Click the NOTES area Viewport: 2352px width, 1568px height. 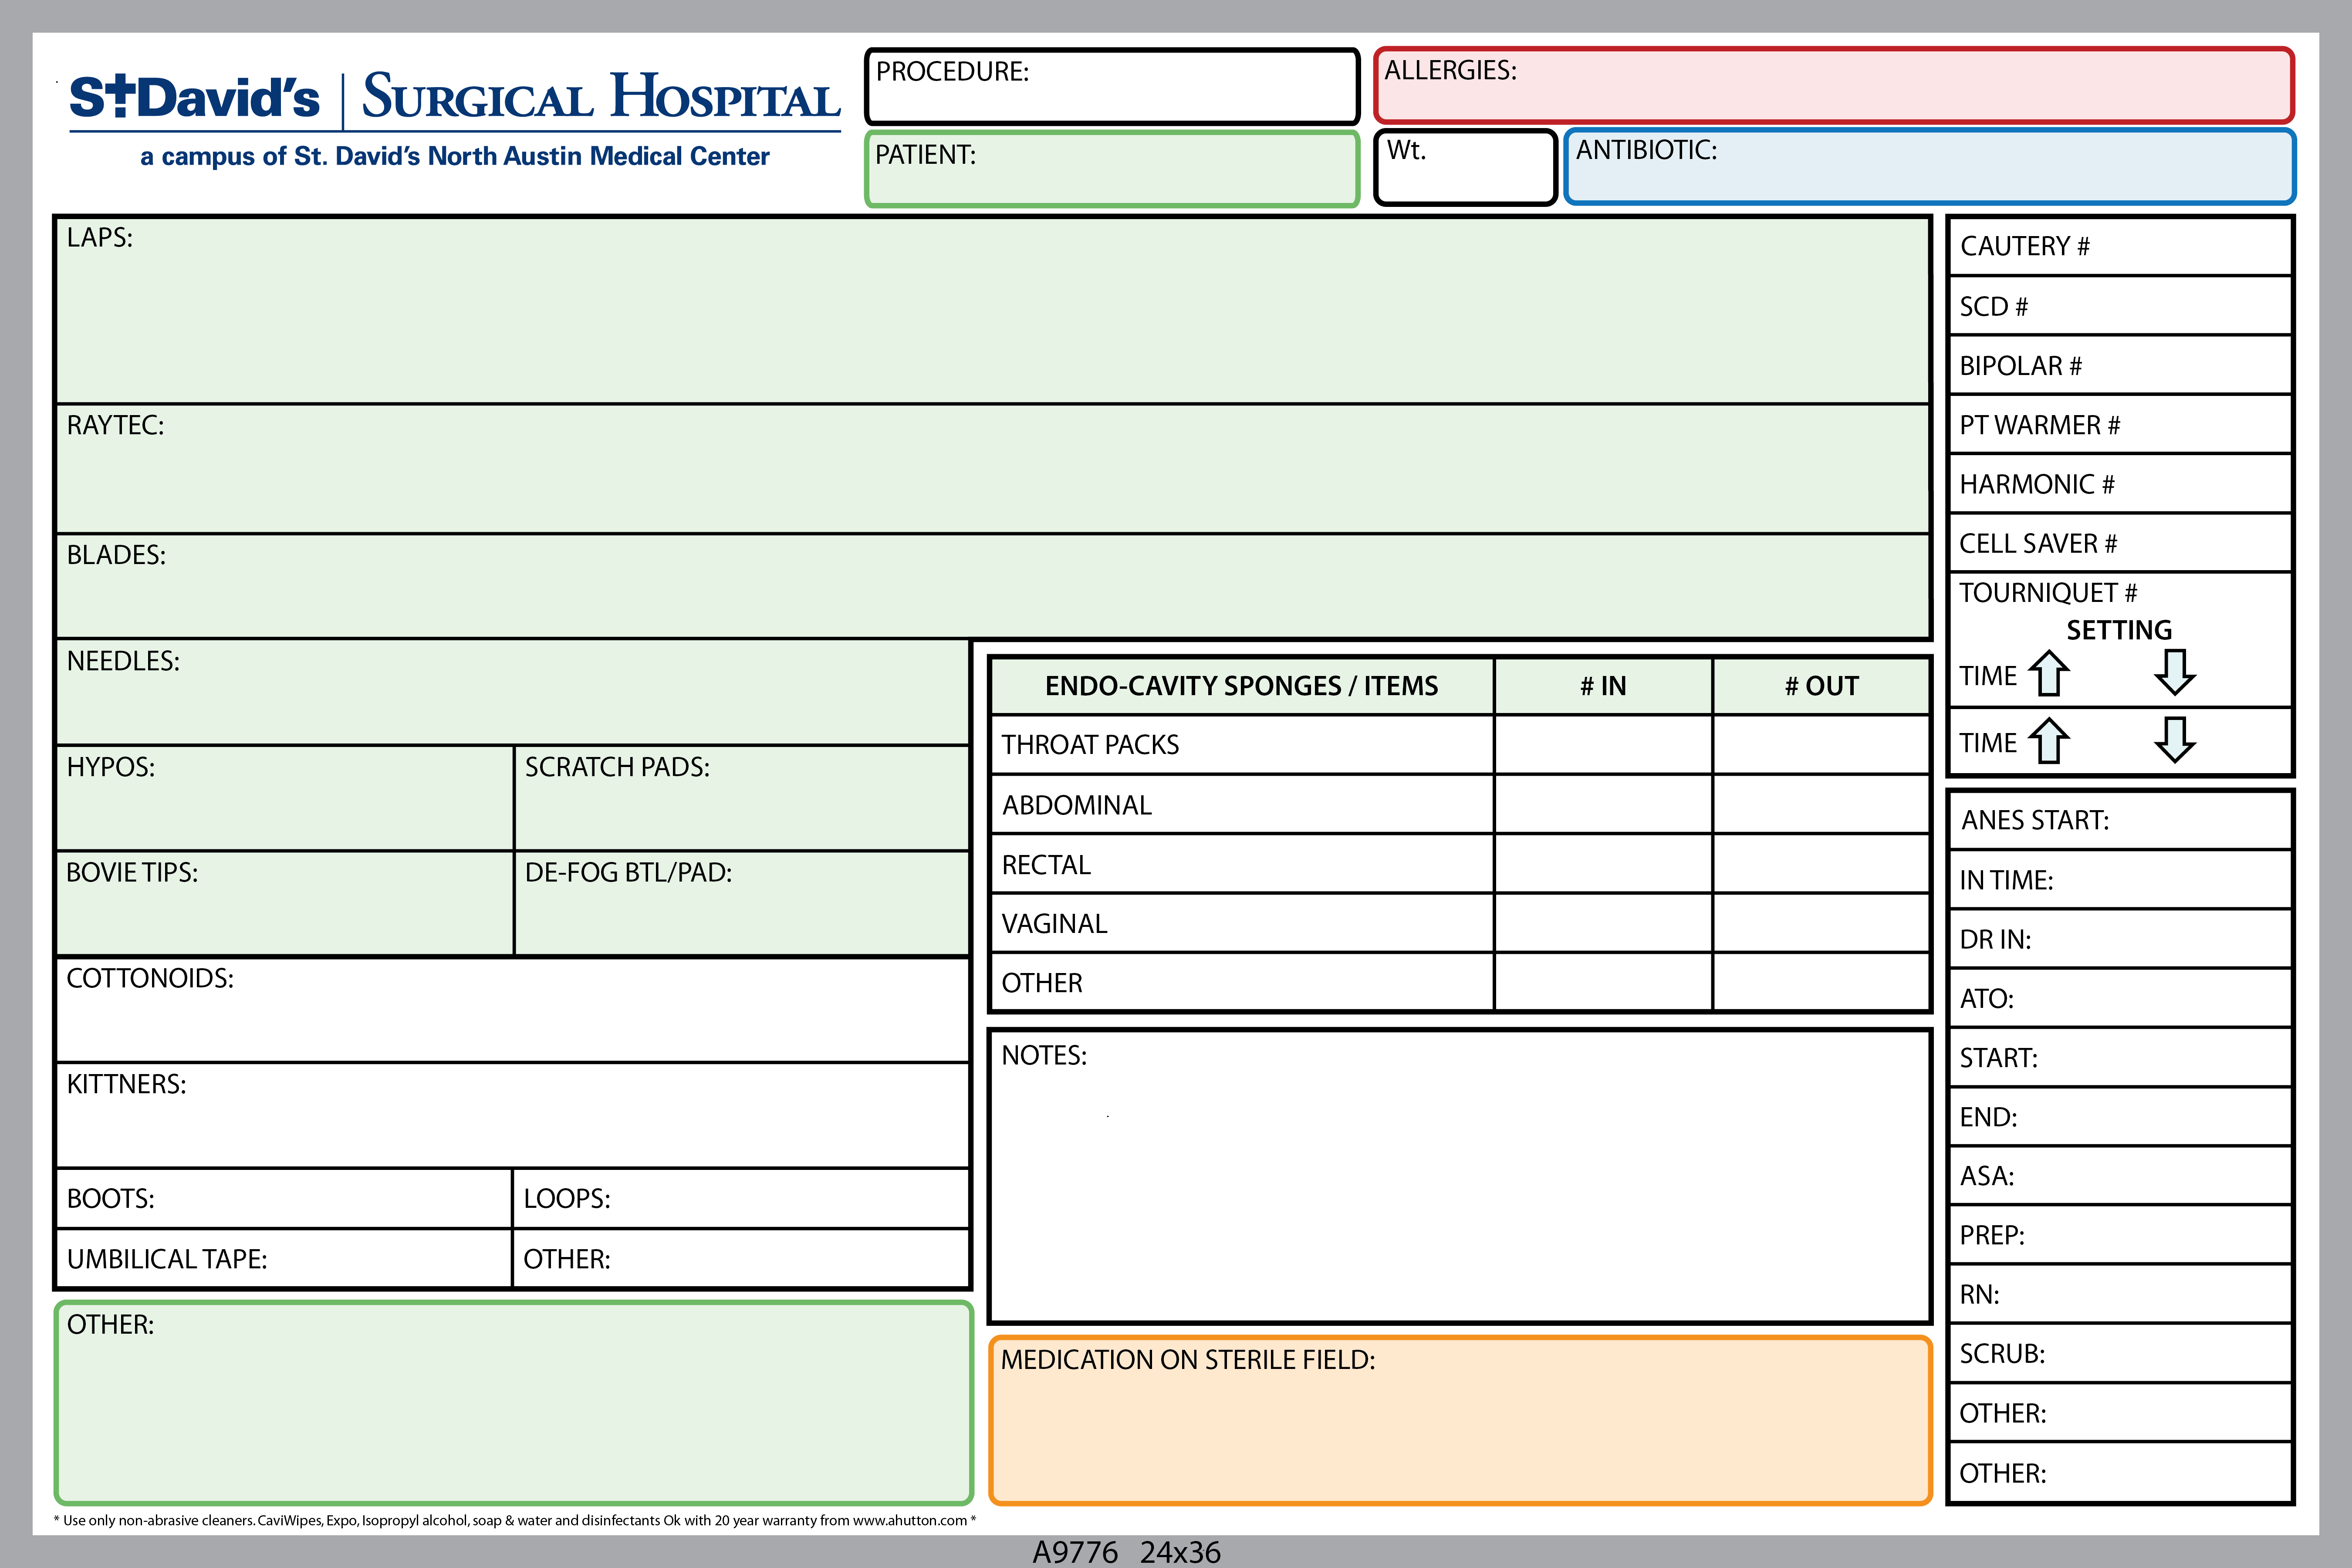[x=1459, y=1176]
